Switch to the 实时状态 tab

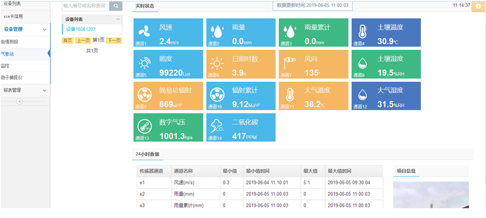pyautogui.click(x=144, y=6)
